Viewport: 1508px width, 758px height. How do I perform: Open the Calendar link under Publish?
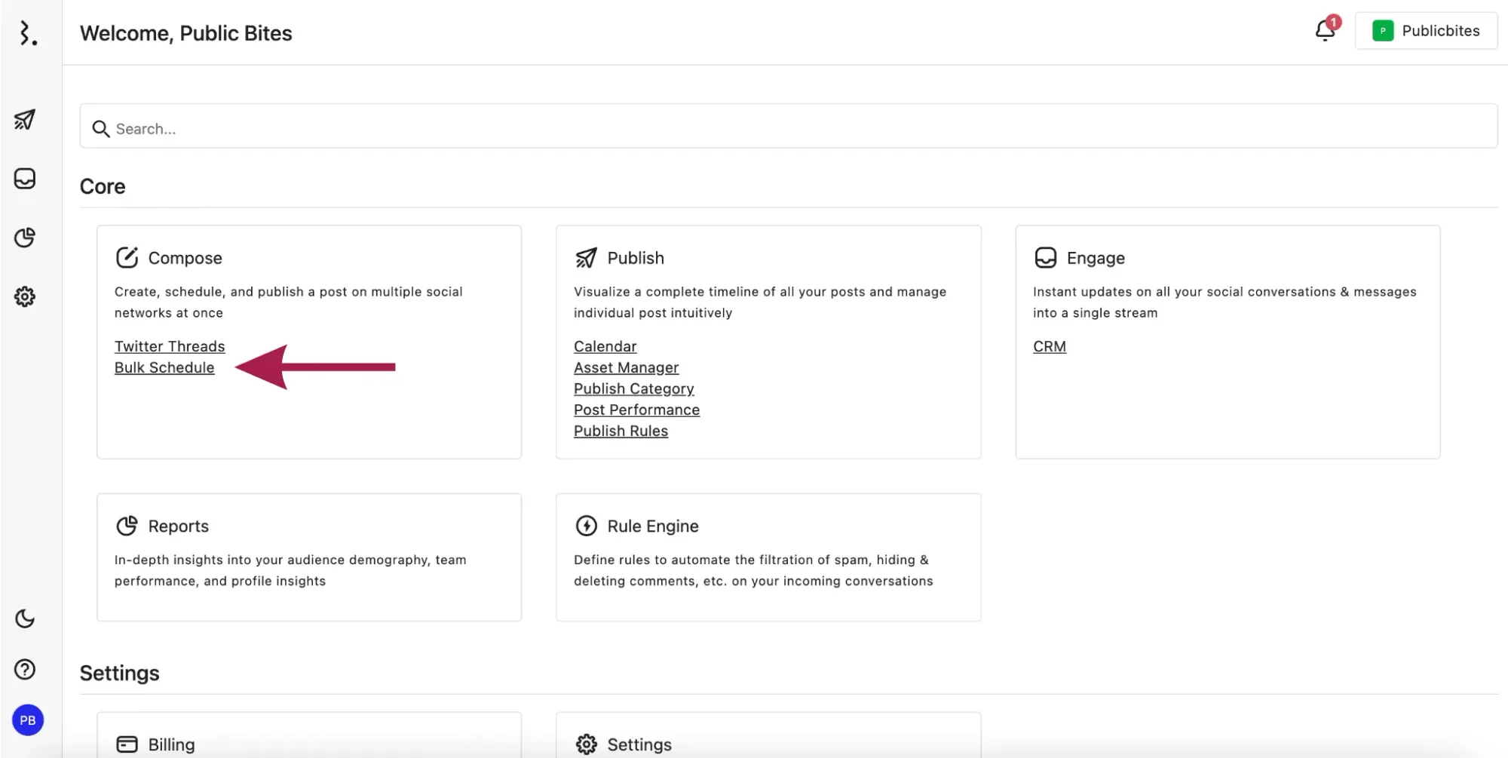(x=605, y=346)
